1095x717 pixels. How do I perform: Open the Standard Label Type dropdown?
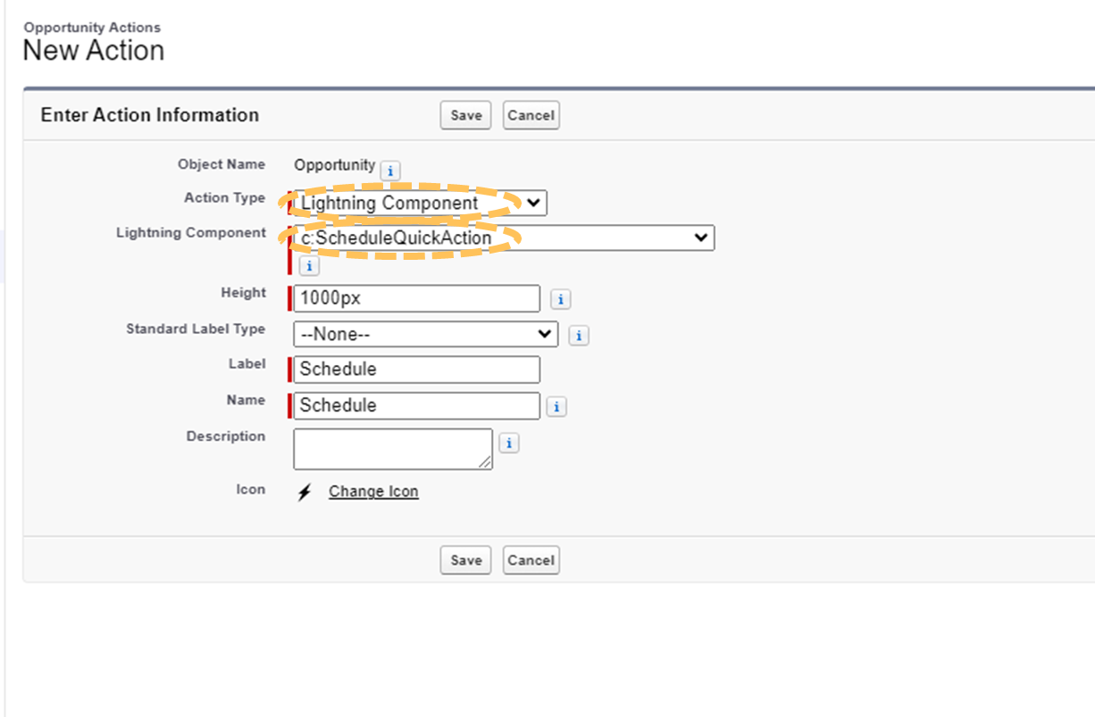click(x=425, y=334)
